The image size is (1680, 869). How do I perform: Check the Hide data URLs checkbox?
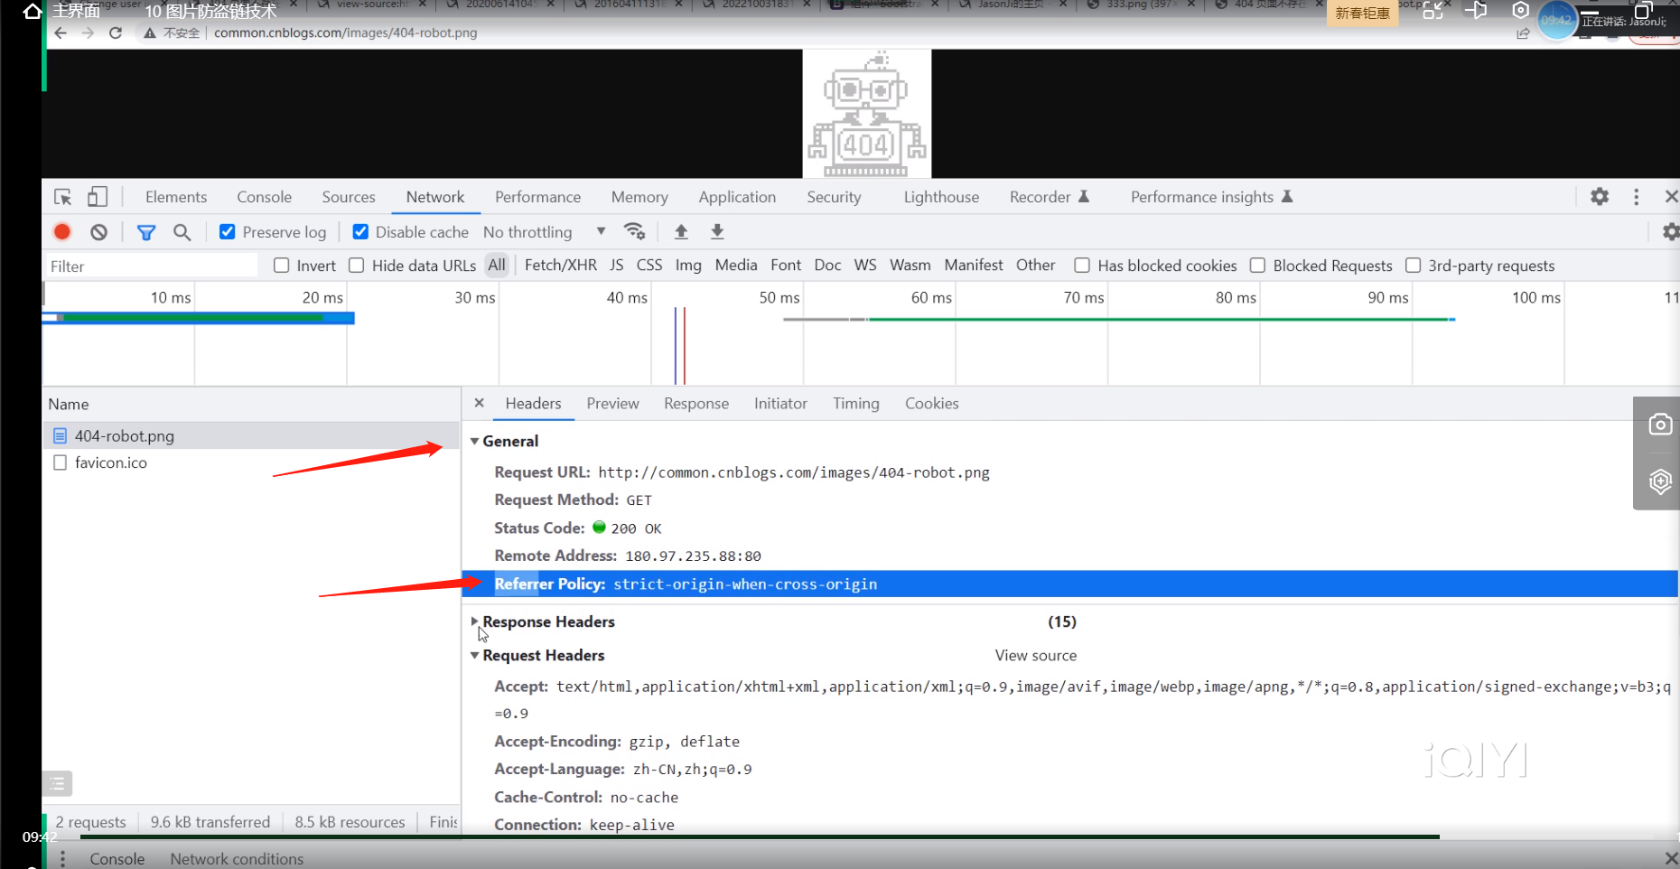tap(357, 266)
